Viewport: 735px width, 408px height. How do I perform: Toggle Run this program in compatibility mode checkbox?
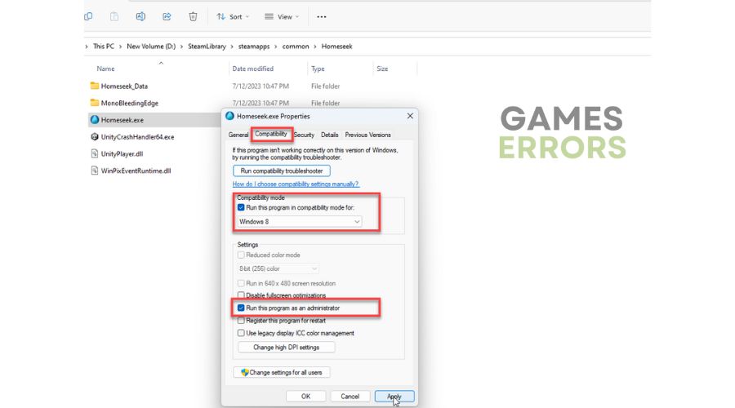[x=241, y=207]
